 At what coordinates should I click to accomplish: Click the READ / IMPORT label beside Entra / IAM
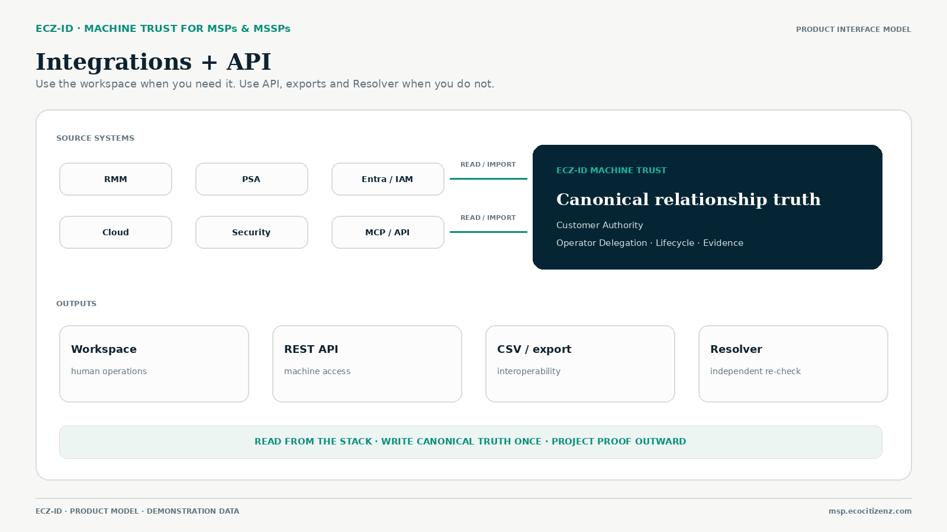[x=488, y=164]
